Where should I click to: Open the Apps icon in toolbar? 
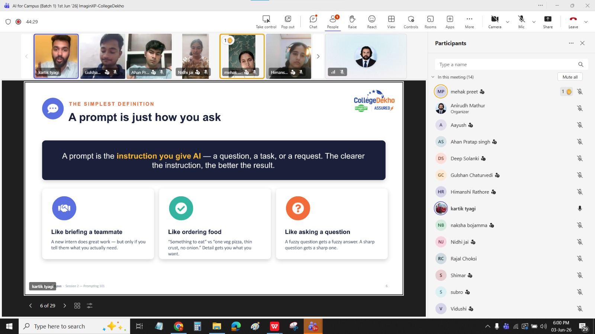point(450,22)
